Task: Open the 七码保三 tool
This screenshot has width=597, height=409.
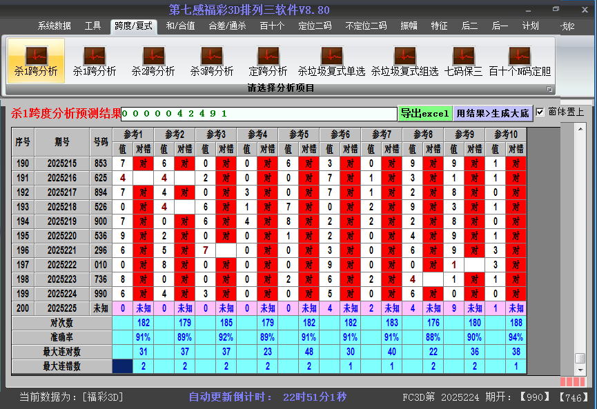Action: point(463,61)
